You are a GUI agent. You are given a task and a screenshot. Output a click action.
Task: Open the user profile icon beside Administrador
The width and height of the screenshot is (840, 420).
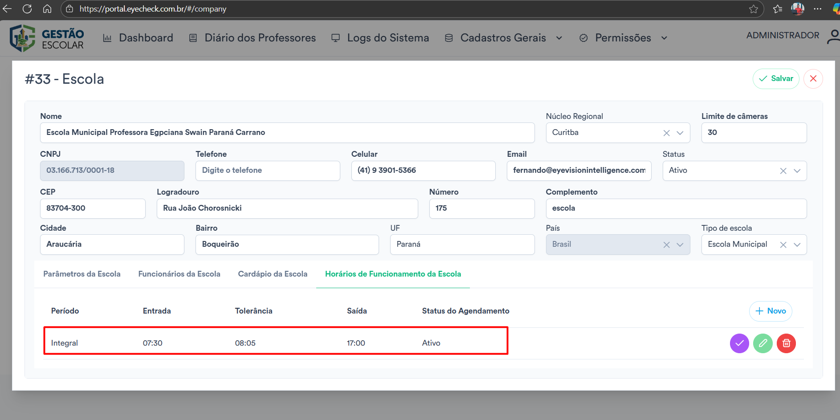[833, 37]
